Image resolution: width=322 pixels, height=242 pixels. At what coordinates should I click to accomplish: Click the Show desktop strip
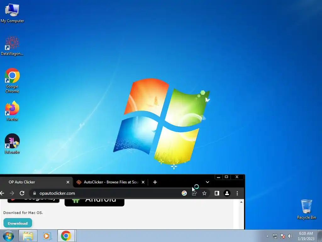pyautogui.click(x=320, y=236)
